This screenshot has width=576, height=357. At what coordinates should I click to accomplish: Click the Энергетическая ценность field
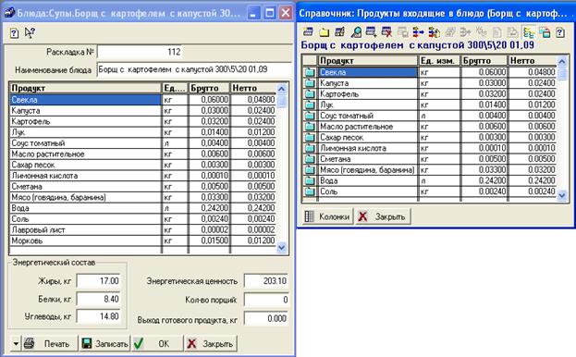click(x=266, y=281)
